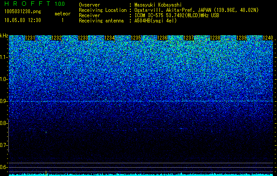
Task: Click the HROFFT 1.0.0 title text
Action: pos(35,4)
